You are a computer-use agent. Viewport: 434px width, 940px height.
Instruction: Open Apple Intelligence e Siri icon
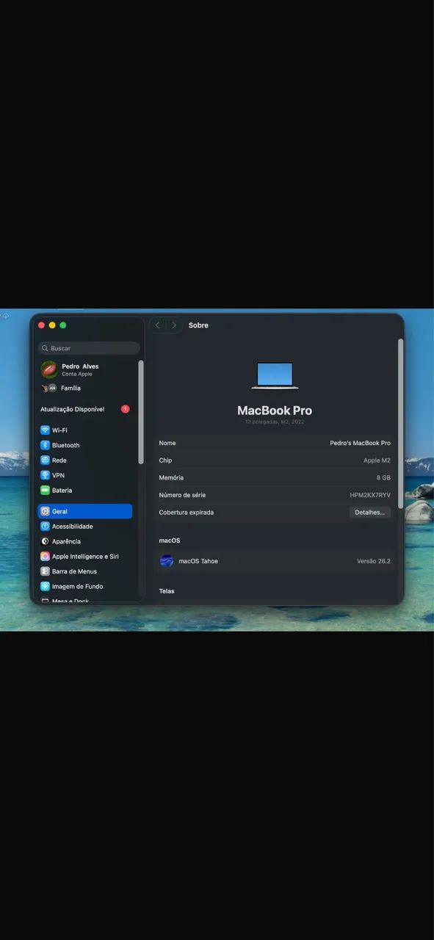click(x=45, y=557)
